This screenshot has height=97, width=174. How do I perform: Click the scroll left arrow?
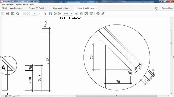(x=18, y=96)
